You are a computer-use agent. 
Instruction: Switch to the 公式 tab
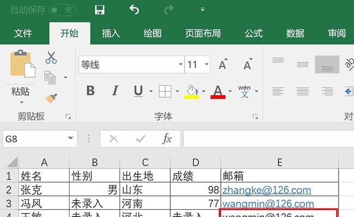tap(253, 33)
